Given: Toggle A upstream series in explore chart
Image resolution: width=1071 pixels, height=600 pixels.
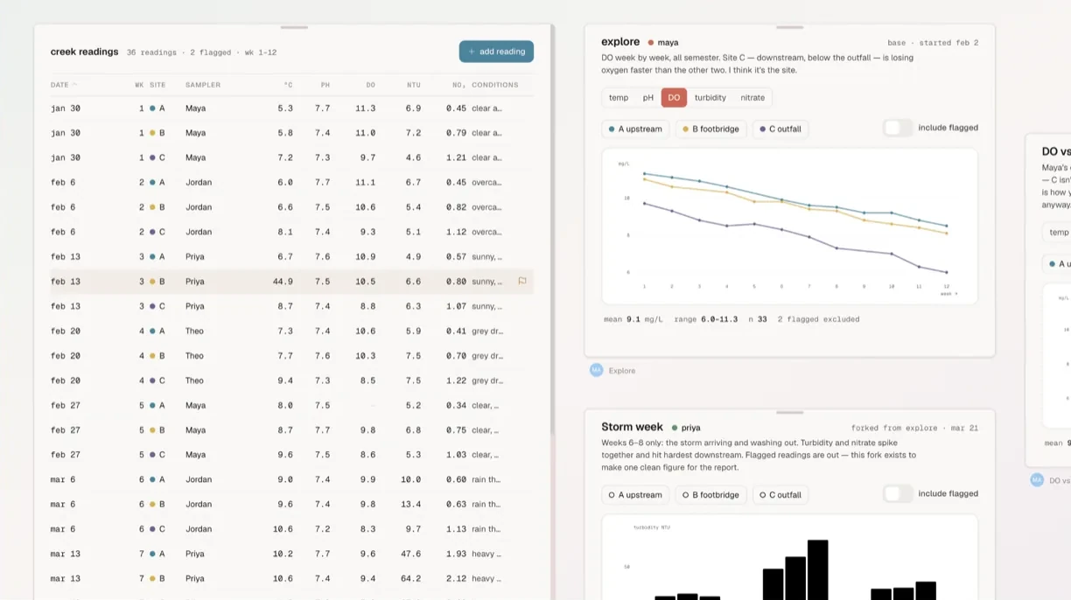Looking at the screenshot, I should [x=635, y=129].
